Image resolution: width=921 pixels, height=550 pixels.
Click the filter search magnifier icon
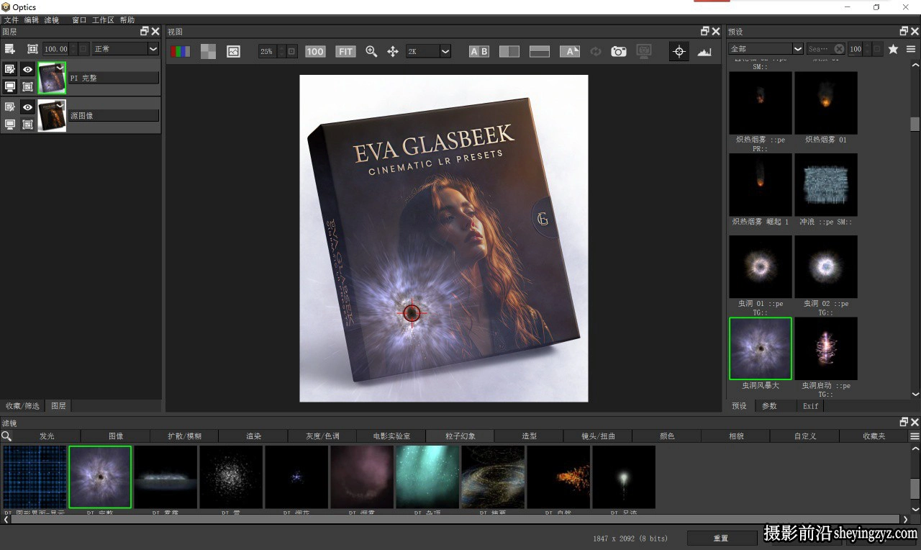6,436
